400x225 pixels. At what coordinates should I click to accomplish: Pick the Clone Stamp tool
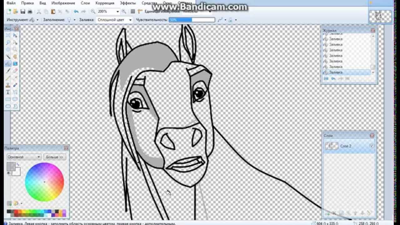coord(8,85)
